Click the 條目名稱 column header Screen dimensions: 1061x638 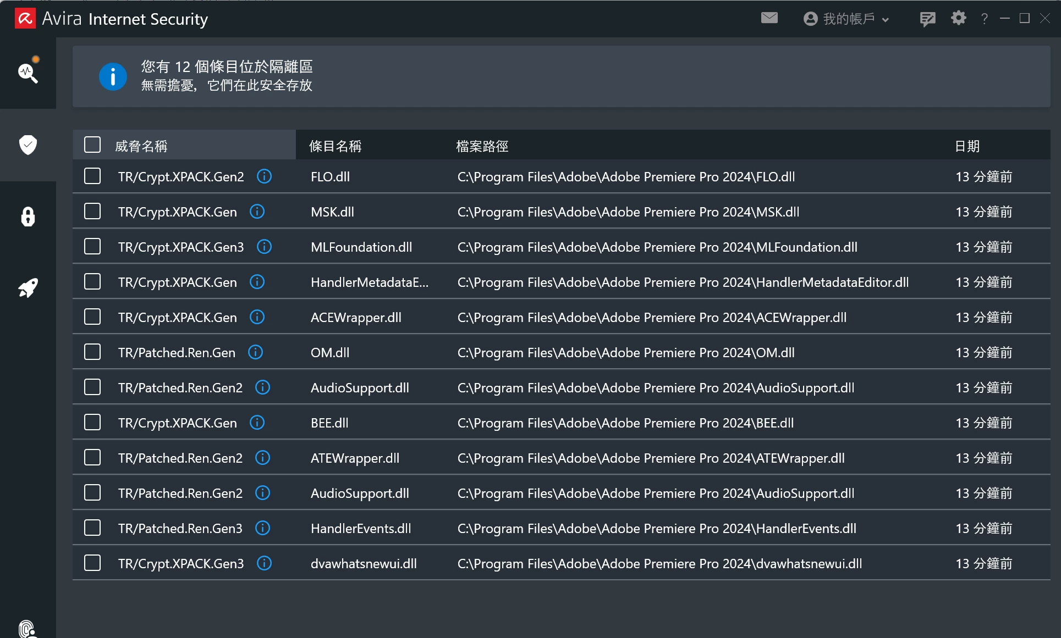335,146
